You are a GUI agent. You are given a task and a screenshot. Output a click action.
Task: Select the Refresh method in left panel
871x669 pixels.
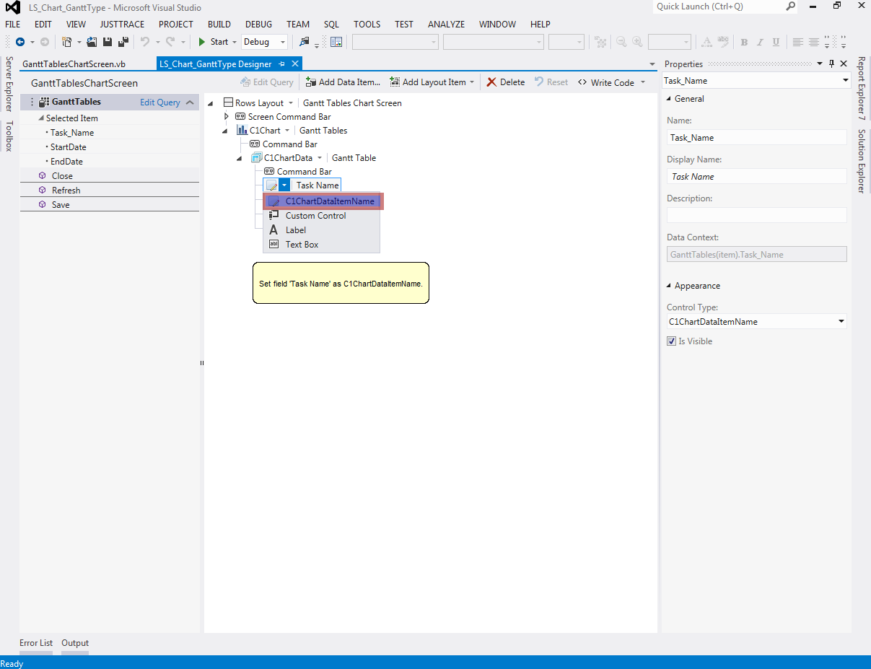(110, 191)
